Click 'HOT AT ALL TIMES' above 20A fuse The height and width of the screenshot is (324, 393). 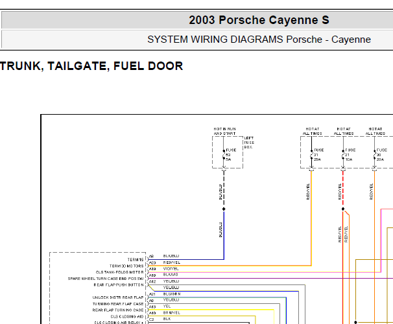tap(375, 131)
